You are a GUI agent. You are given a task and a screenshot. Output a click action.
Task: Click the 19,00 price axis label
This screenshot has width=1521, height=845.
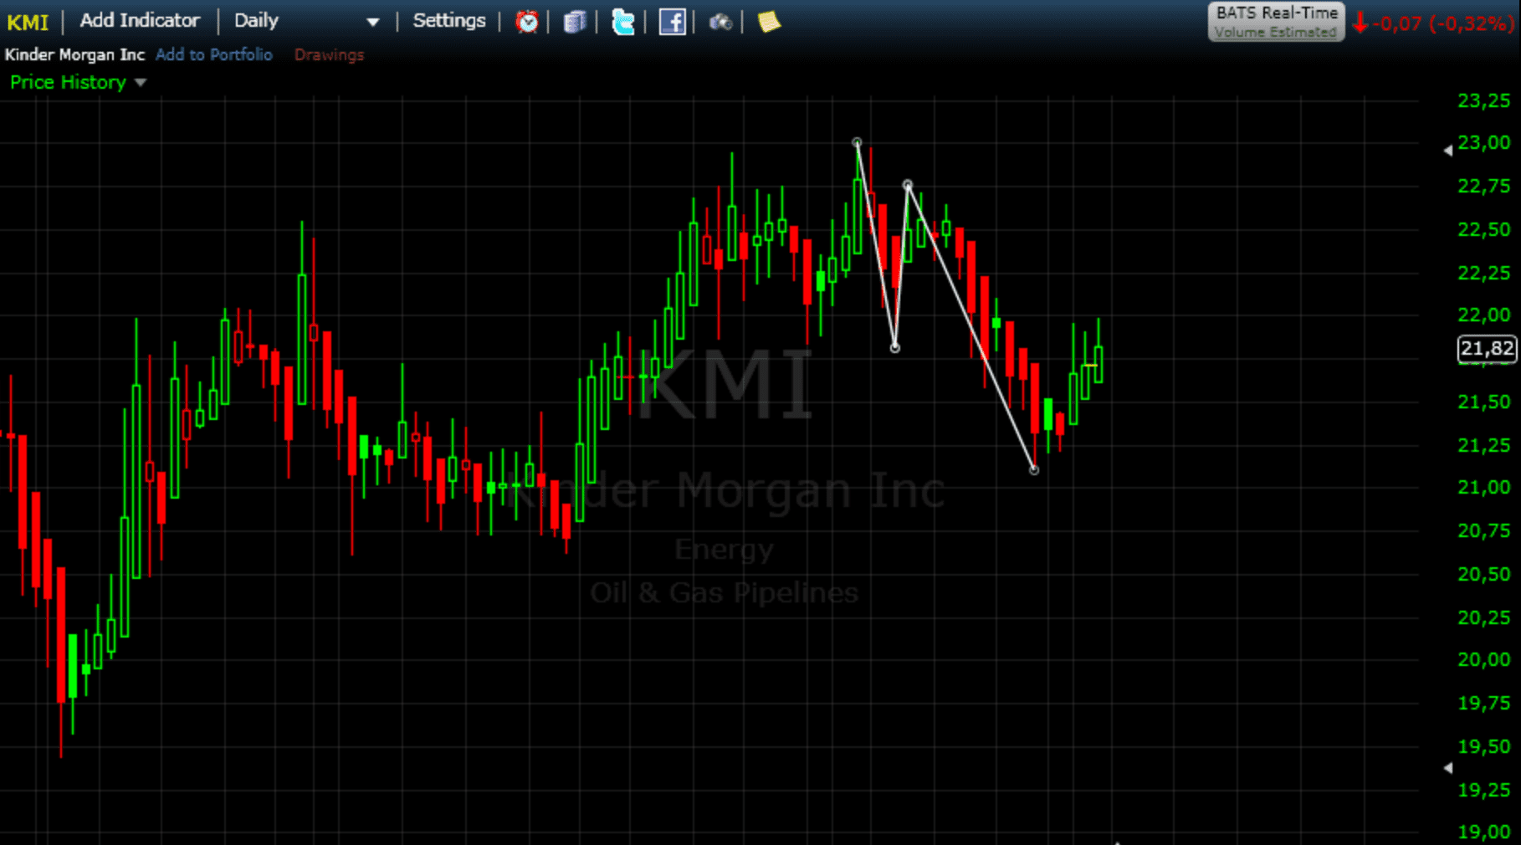click(1483, 832)
